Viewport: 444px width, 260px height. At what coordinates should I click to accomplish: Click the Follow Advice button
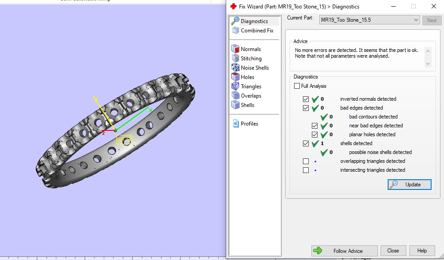point(345,251)
